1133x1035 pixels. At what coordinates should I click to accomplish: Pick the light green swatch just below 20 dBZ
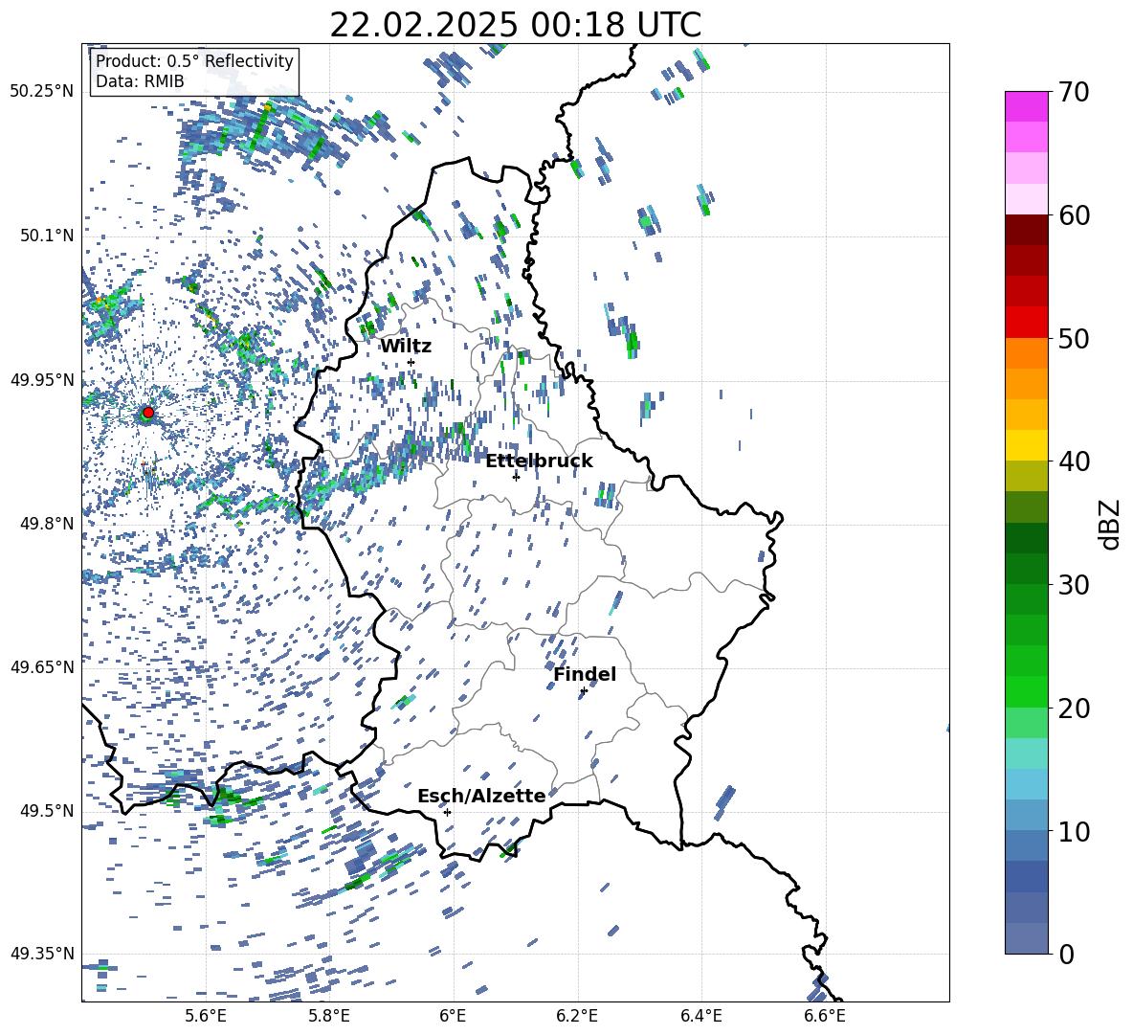click(x=1026, y=722)
